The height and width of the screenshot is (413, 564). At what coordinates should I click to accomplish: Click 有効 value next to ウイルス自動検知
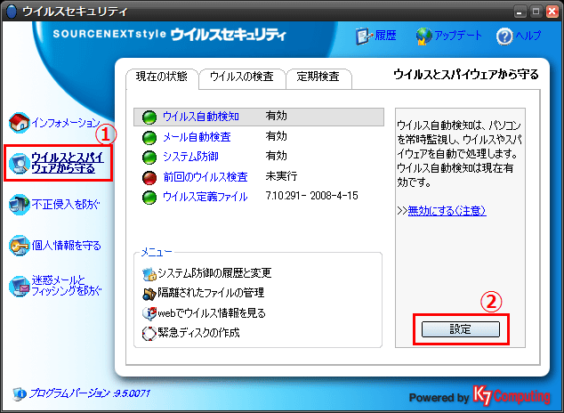click(x=277, y=116)
